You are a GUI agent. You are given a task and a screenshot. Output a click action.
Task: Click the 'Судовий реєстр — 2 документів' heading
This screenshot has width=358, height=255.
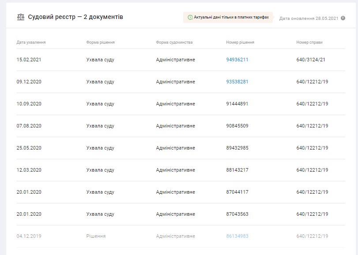coord(75,17)
